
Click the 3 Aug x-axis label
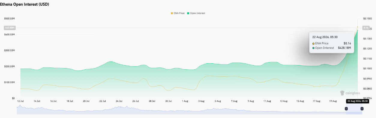tap(201, 101)
